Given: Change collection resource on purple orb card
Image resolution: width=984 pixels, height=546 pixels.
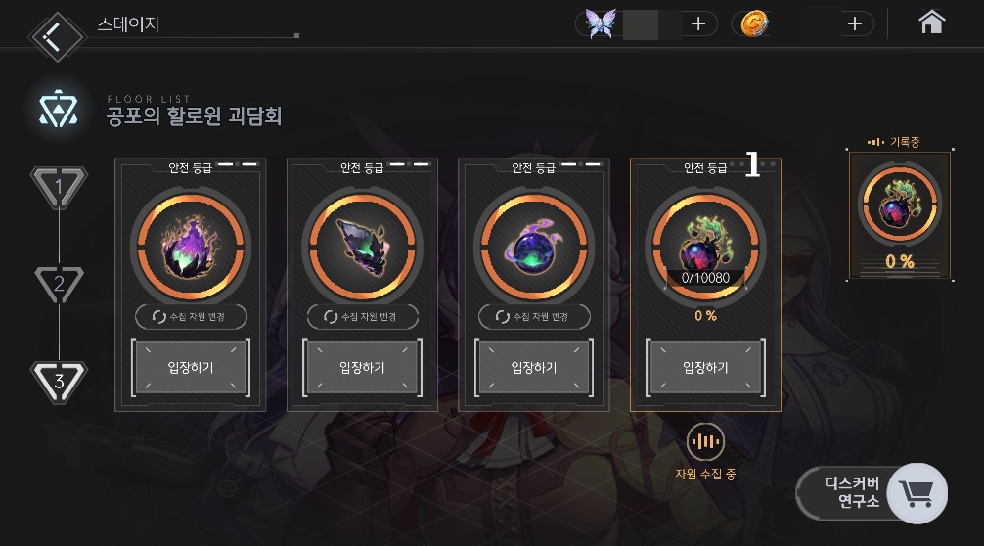Looking at the screenshot, I should 534,317.
